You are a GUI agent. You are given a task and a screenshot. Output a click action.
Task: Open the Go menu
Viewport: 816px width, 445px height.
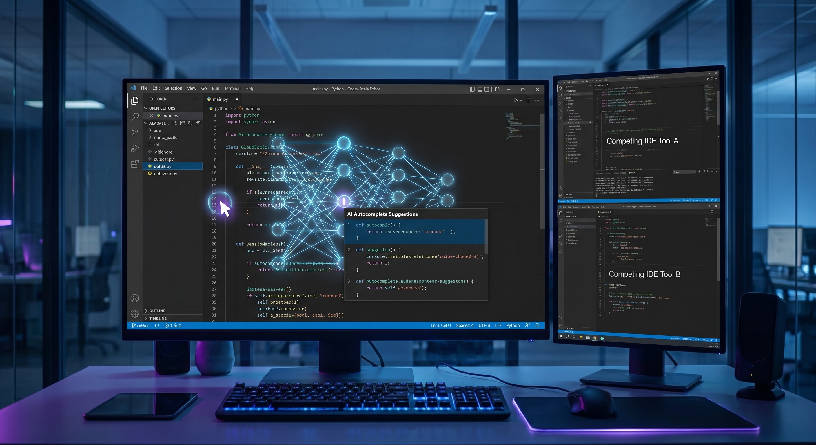pyautogui.click(x=204, y=88)
